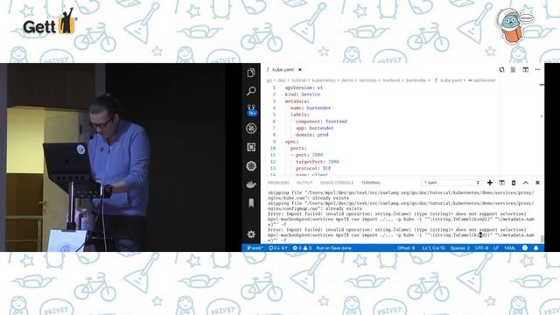Open the Docker whale view
560x315 pixels.
[251, 185]
